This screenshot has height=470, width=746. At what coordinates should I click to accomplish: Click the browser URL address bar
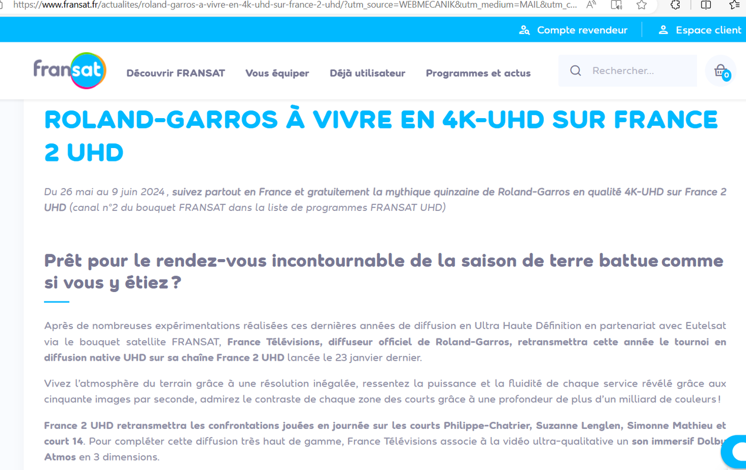(x=295, y=5)
